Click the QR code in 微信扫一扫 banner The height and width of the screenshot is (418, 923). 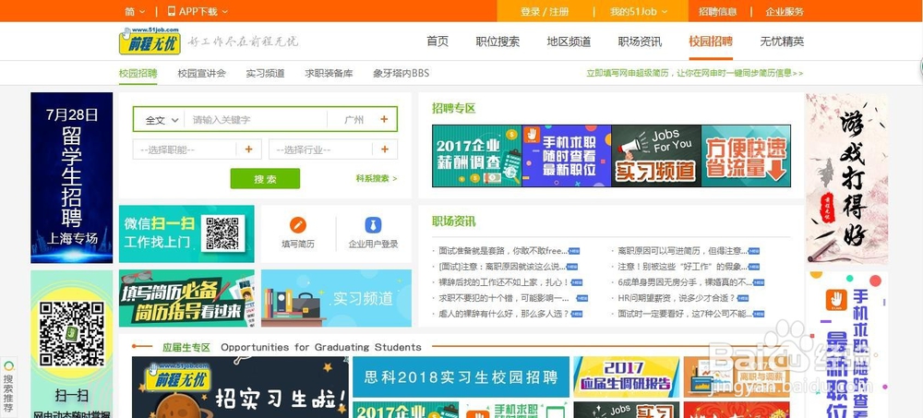pyautogui.click(x=222, y=233)
